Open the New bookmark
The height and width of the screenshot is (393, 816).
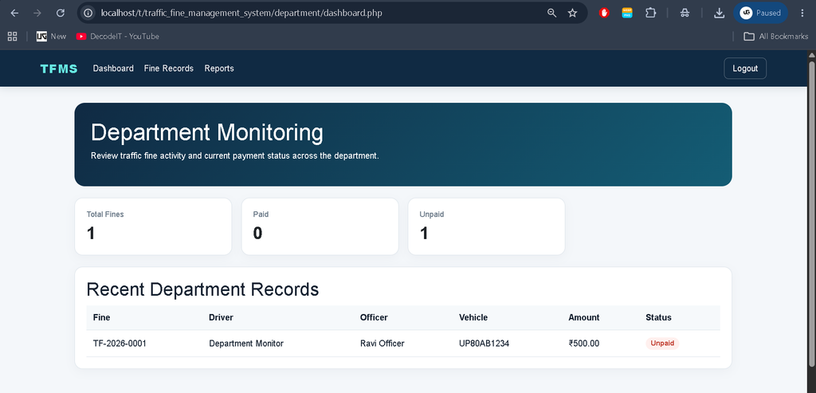click(52, 37)
